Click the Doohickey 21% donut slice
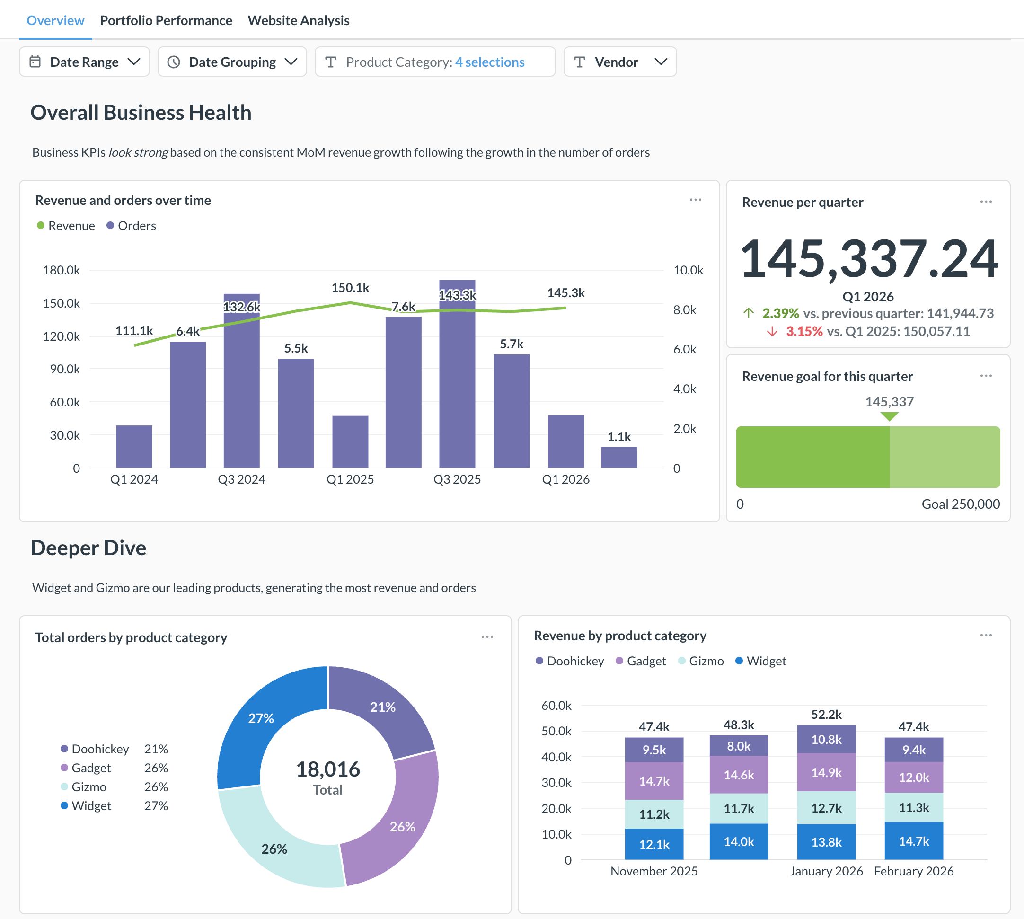Viewport: 1024px width, 919px height. (384, 707)
